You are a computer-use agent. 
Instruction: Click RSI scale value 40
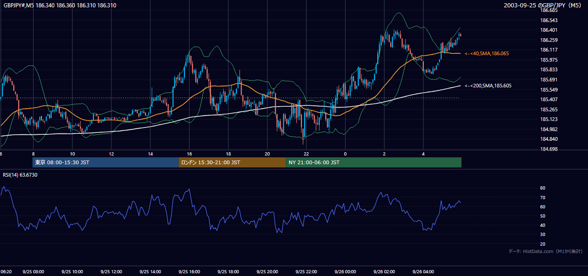coord(543,225)
